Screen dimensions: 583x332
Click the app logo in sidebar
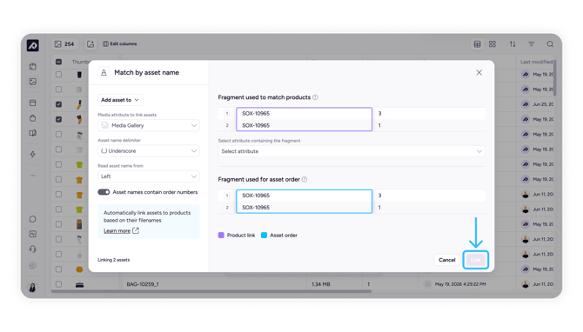(x=33, y=45)
